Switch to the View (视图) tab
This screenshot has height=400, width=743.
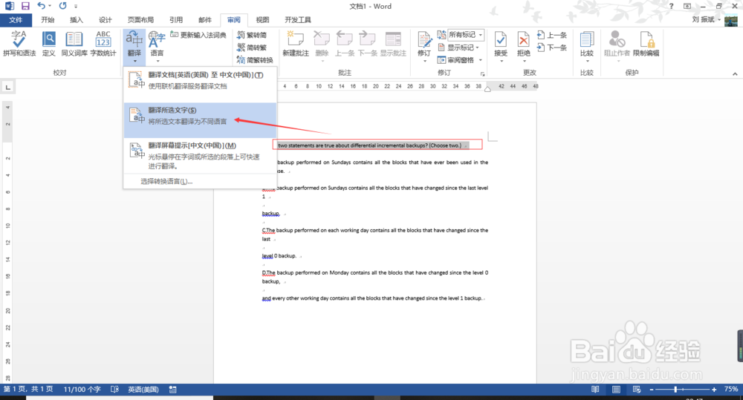click(262, 20)
